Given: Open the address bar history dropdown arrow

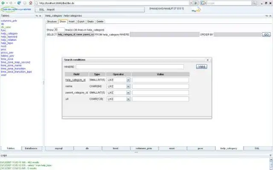Looking at the screenshot, I should [x=191, y=3].
